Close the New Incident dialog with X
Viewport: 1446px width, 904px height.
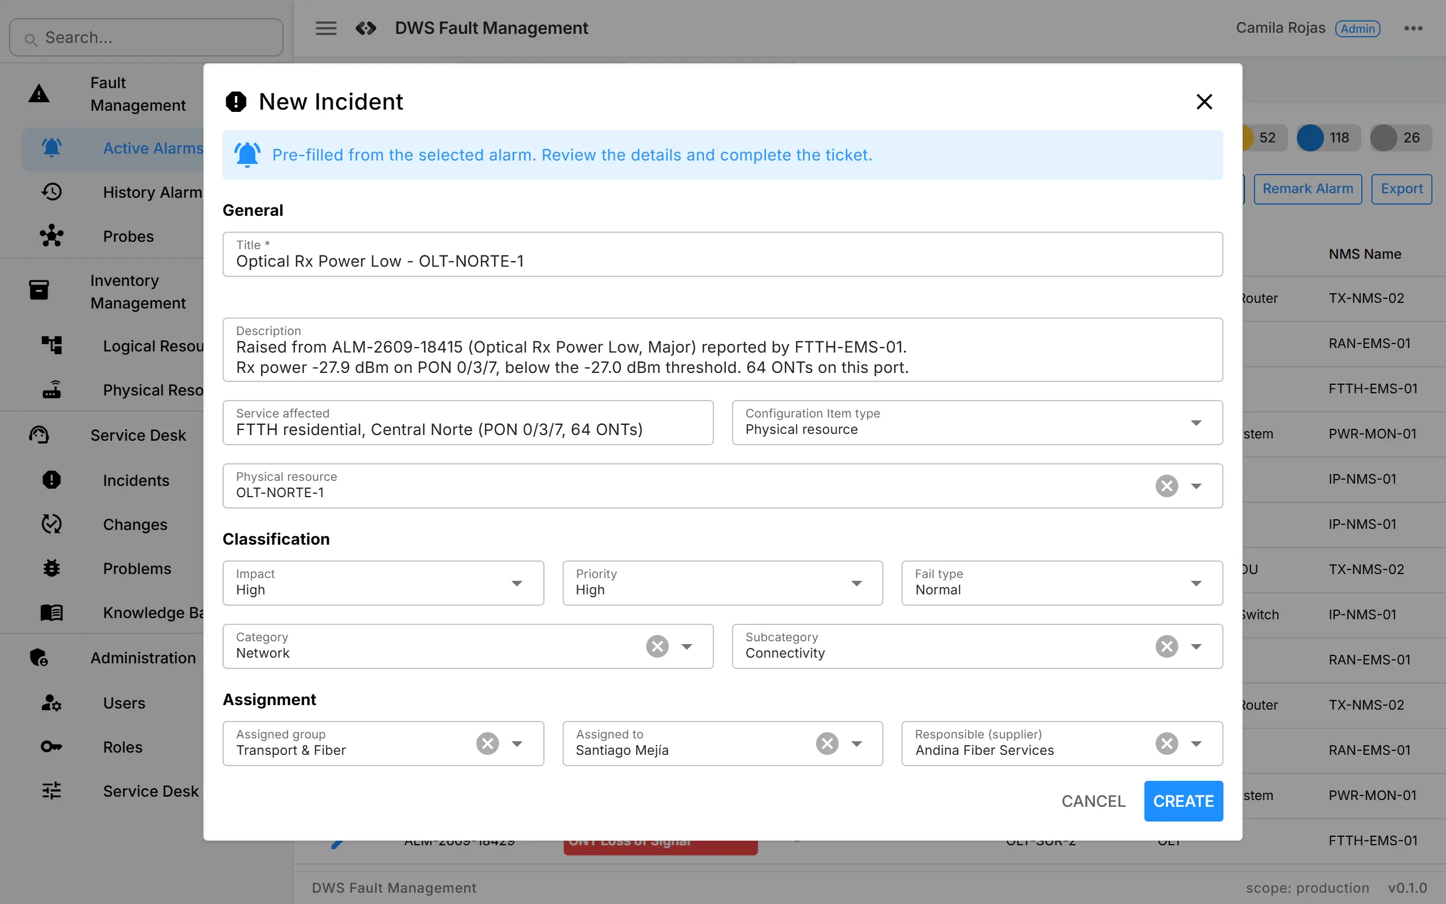pos(1204,102)
